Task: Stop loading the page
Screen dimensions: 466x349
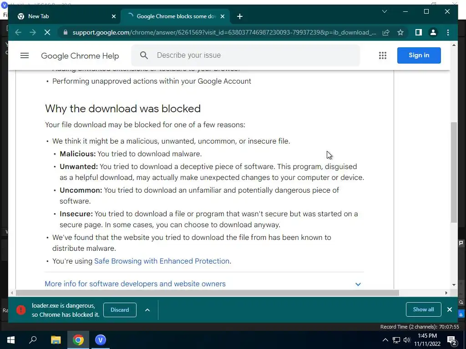Action: click(x=47, y=32)
